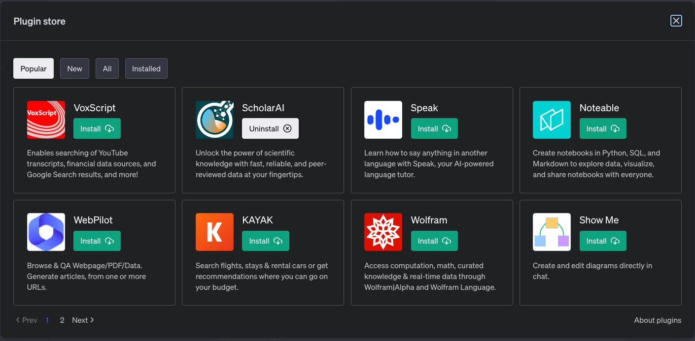Image resolution: width=695 pixels, height=341 pixels.
Task: Select the Show Me diagram icon
Action: click(x=552, y=232)
